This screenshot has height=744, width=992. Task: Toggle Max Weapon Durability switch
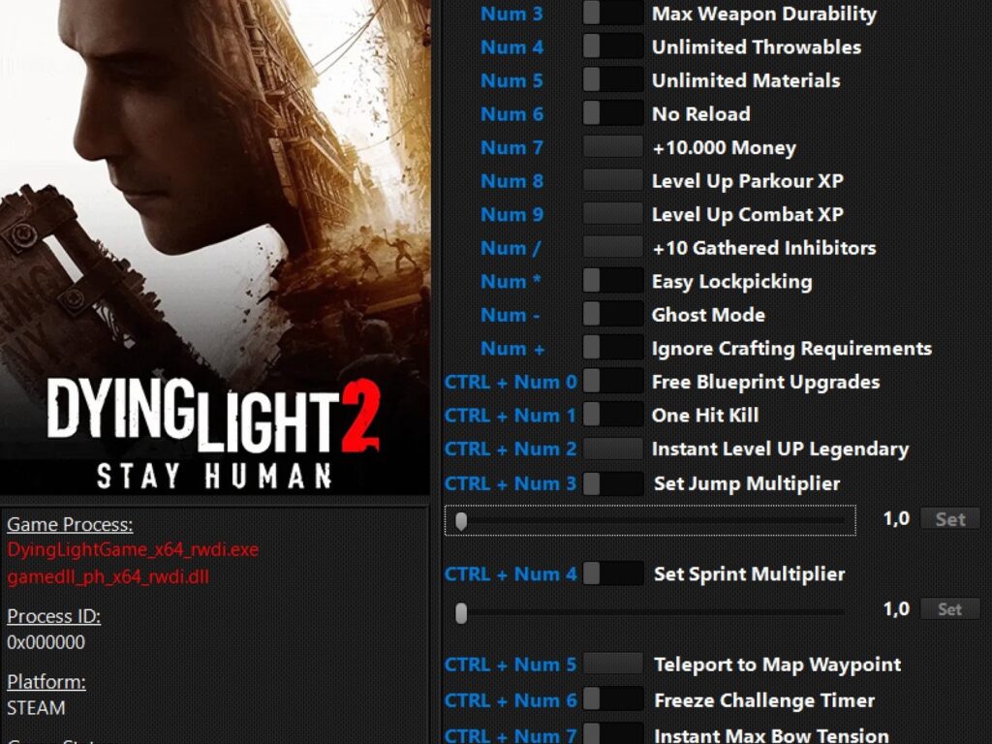point(612,14)
